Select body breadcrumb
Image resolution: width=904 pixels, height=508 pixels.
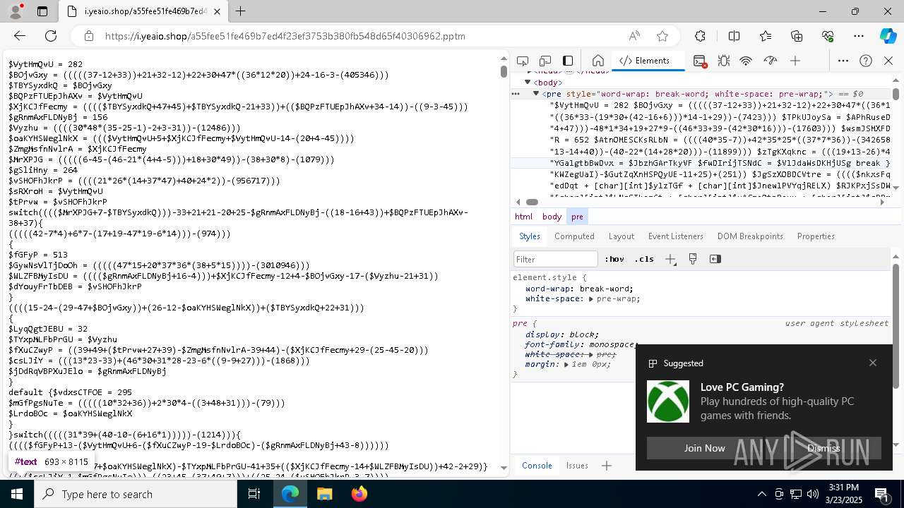pos(552,217)
